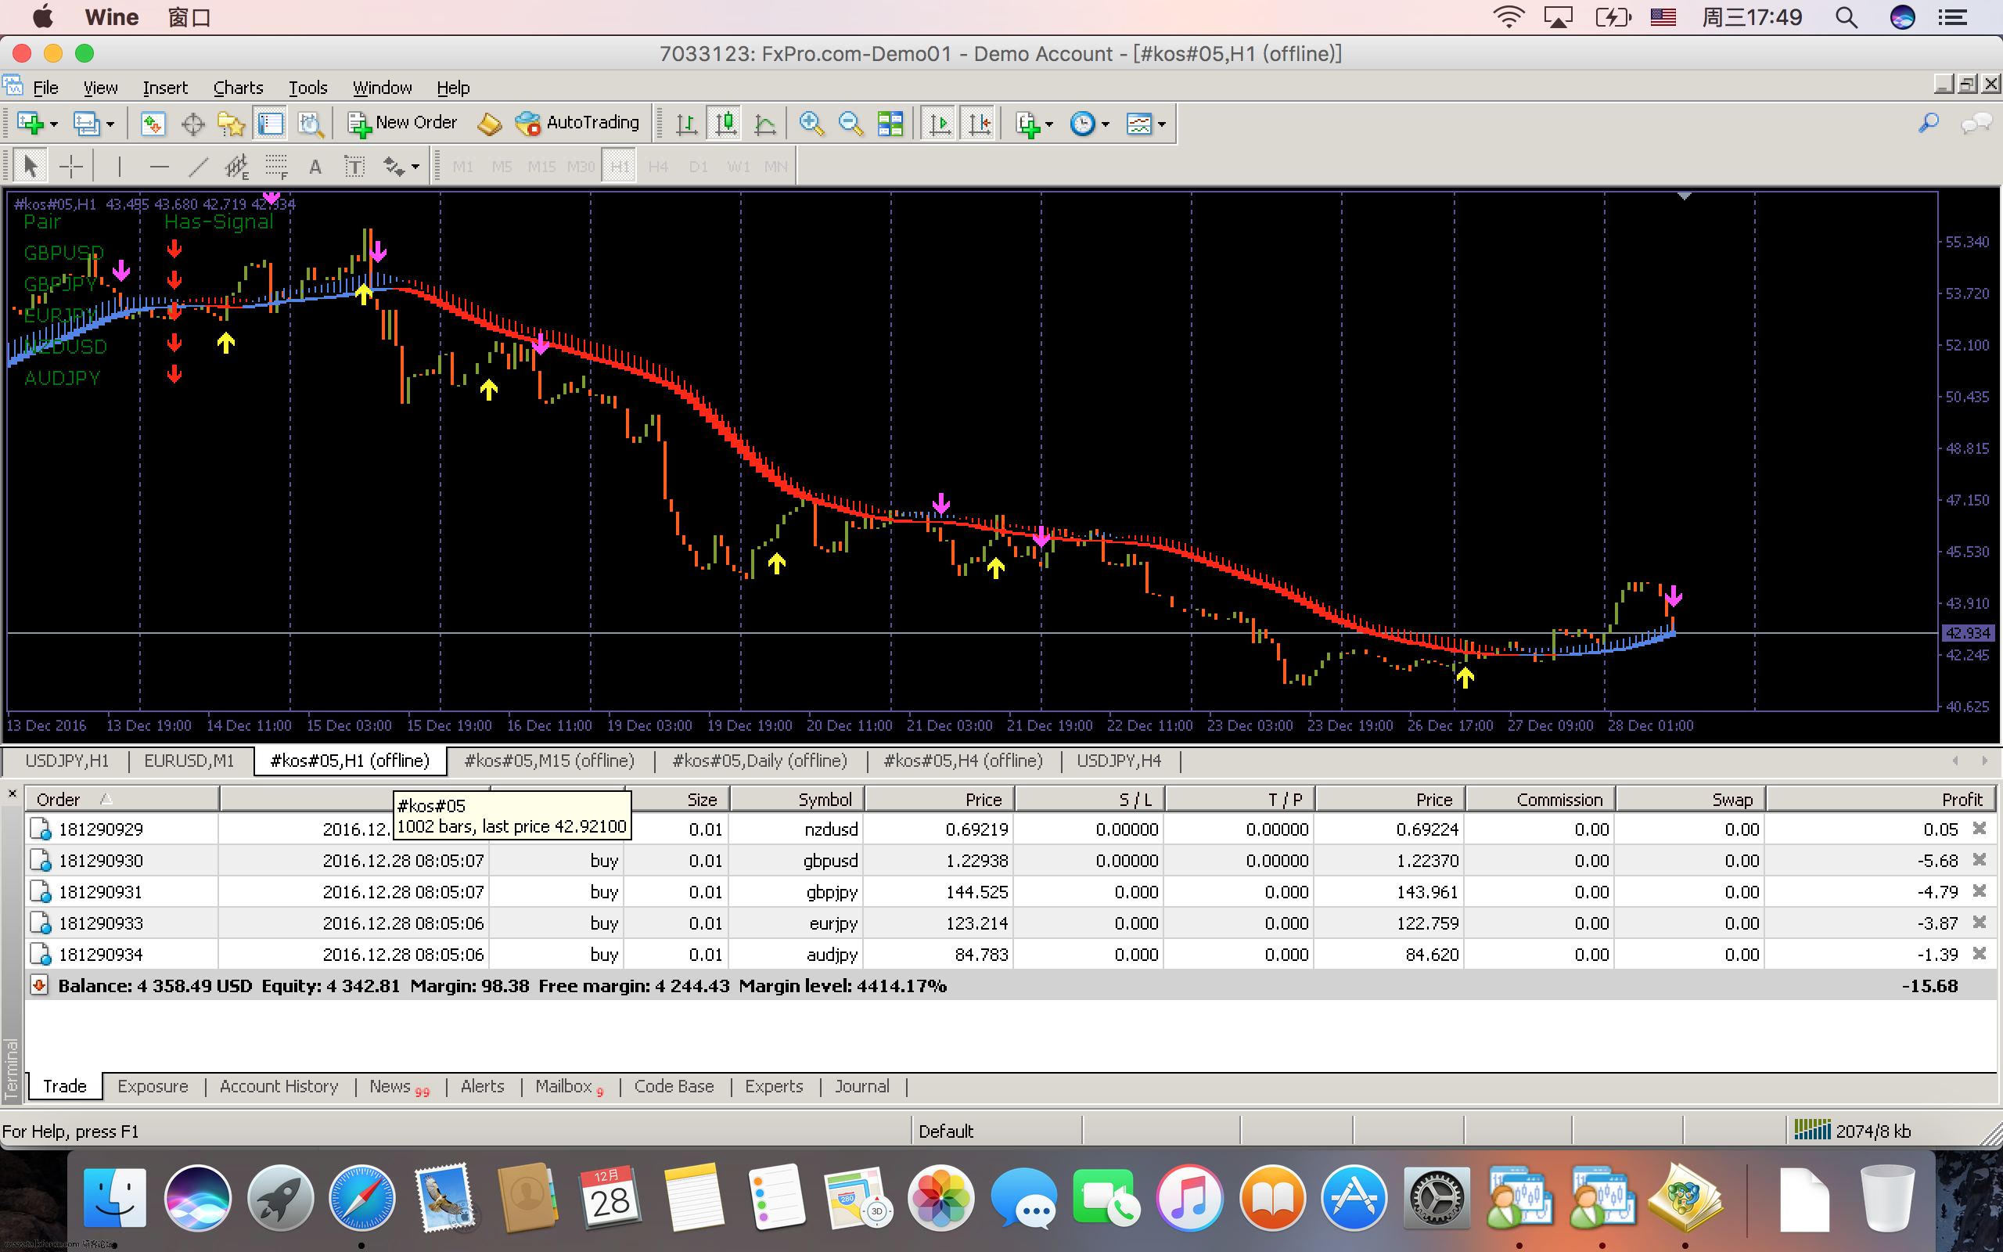Select the Horizontal Line drawing tool
Image resolution: width=2003 pixels, height=1252 pixels.
[159, 167]
